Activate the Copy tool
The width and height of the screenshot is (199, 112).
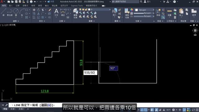[x=34, y=13]
